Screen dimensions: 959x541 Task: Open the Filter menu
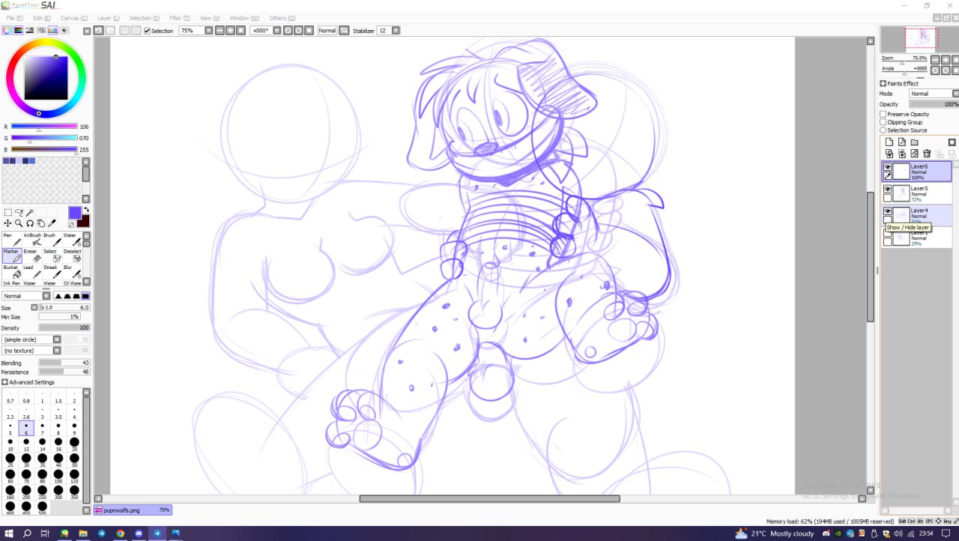click(178, 18)
